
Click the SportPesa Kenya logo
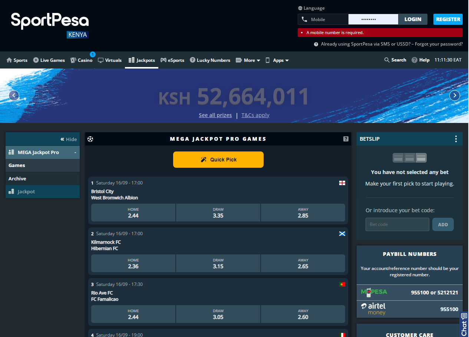pyautogui.click(x=50, y=25)
